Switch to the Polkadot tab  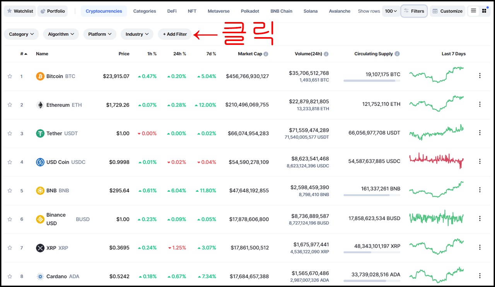pos(250,11)
